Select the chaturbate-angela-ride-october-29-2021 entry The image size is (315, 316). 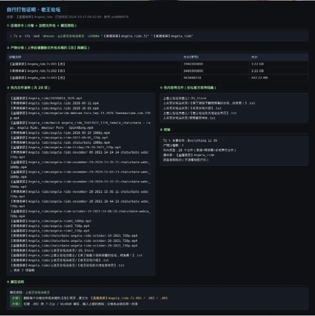74,246
